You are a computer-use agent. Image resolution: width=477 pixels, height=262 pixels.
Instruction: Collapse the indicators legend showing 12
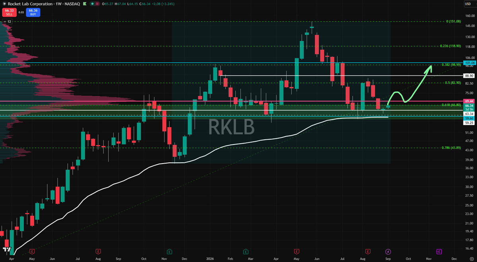[x=7, y=21]
